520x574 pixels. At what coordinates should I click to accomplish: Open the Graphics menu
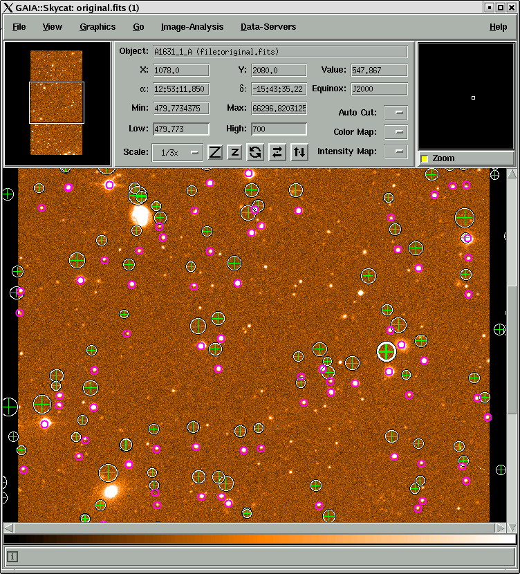pyautogui.click(x=98, y=27)
